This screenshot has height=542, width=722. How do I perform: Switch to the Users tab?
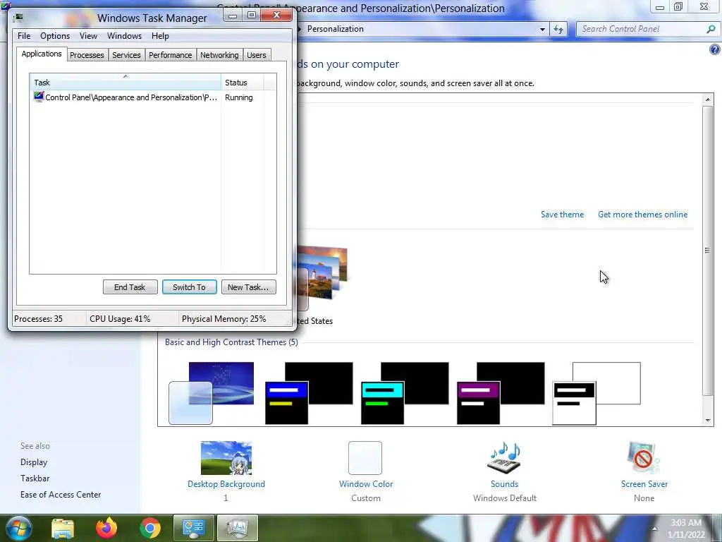coord(257,55)
